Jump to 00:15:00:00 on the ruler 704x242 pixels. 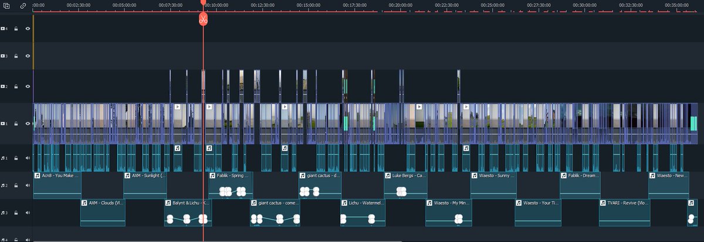[x=309, y=5]
